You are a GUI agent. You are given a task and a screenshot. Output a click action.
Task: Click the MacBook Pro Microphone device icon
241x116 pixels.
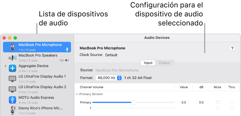pyautogui.click(x=12, y=47)
